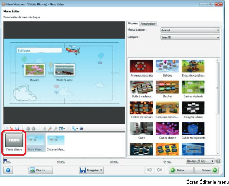Select the magic wand tool icon

pos(50,129)
